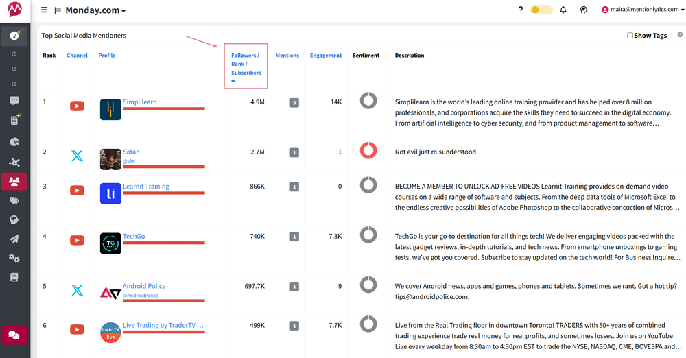The width and height of the screenshot is (686, 358).
Task: Open the Simplilearn profile link
Action: [139, 102]
